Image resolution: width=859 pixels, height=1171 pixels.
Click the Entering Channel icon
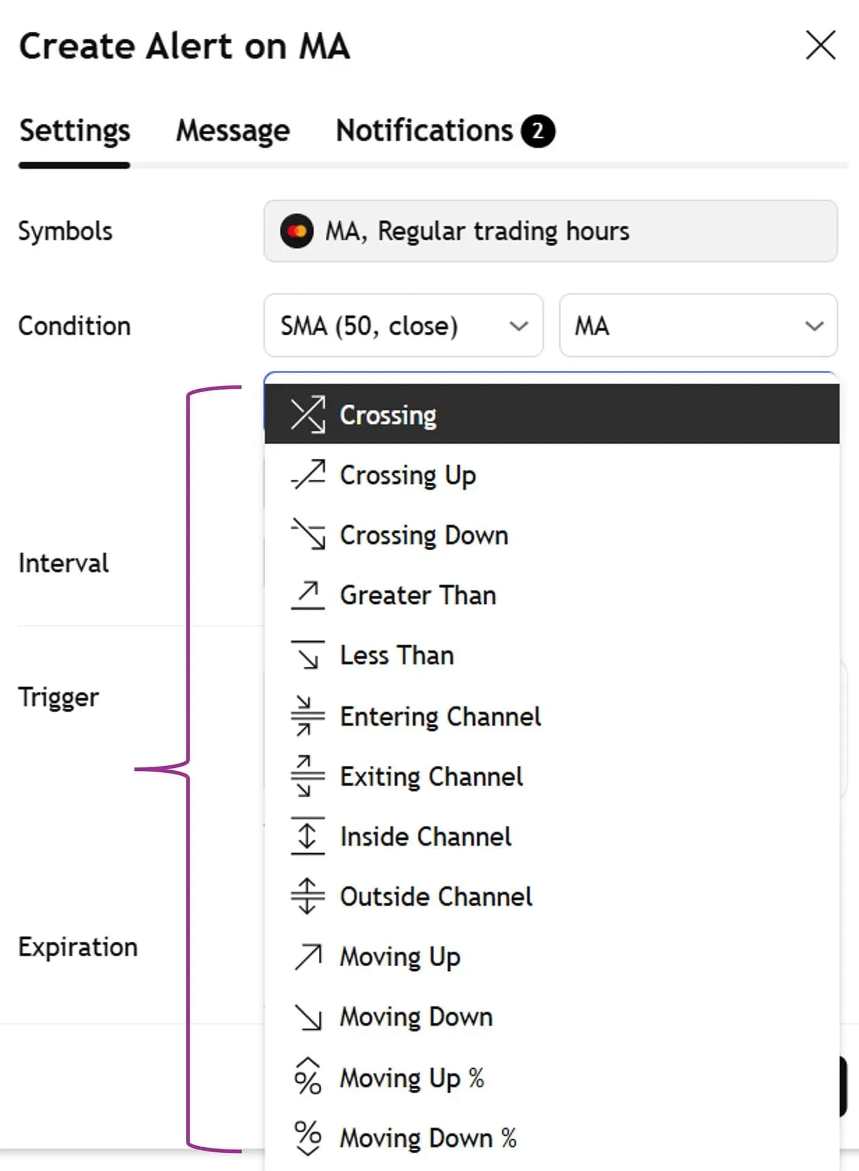click(308, 715)
